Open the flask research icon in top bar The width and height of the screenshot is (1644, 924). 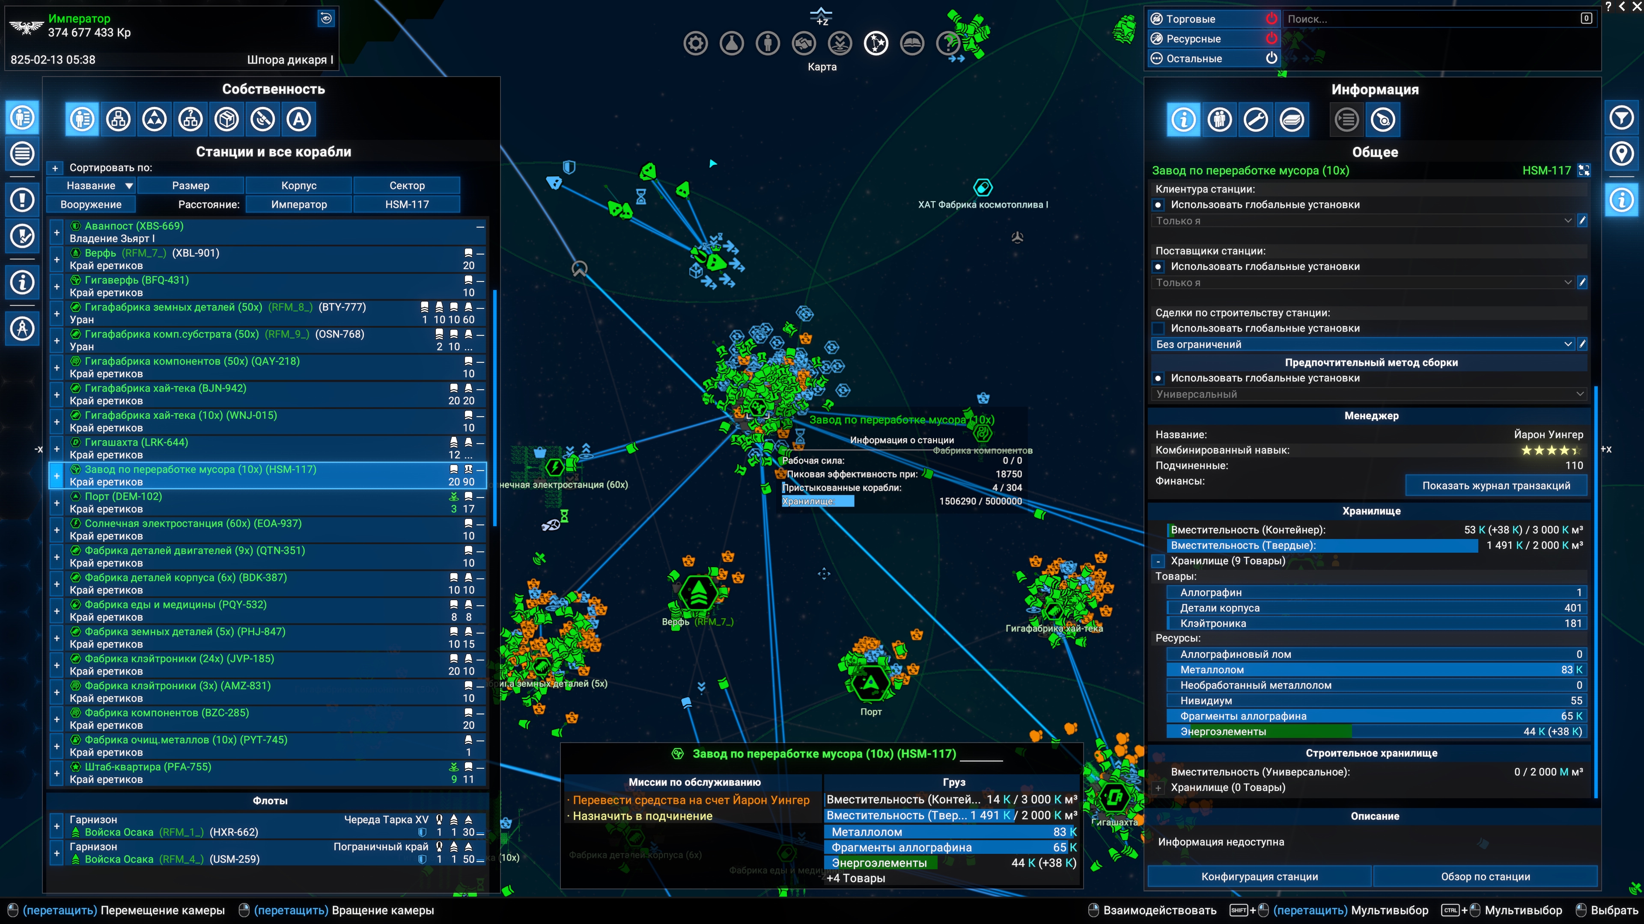pyautogui.click(x=731, y=43)
